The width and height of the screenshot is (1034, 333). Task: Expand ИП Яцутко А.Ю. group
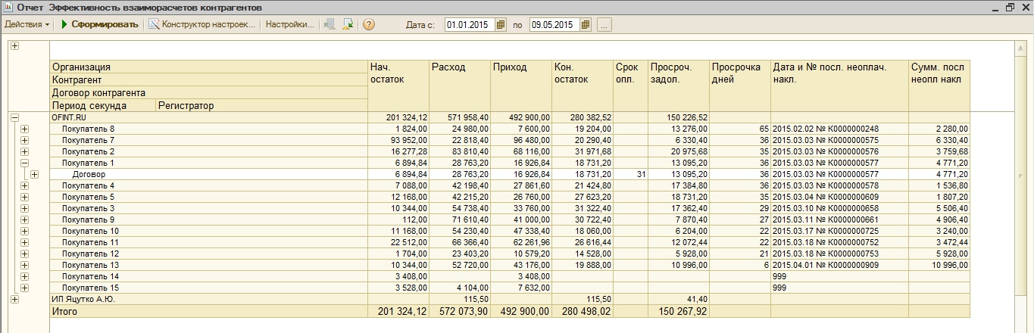(x=14, y=300)
